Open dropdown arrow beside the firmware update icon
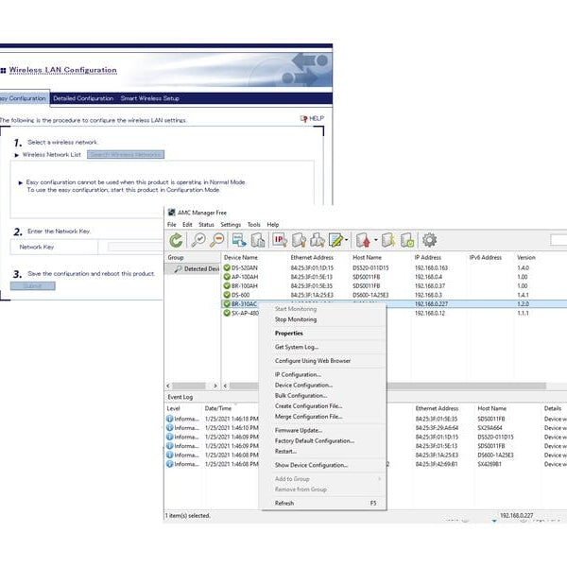This screenshot has height=567, width=567. pos(376,240)
